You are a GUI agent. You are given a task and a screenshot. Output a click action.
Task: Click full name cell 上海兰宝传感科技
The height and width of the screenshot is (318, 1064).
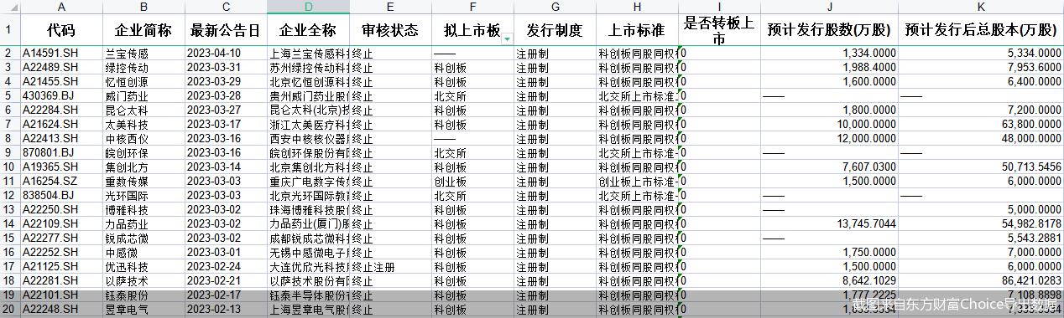point(308,54)
